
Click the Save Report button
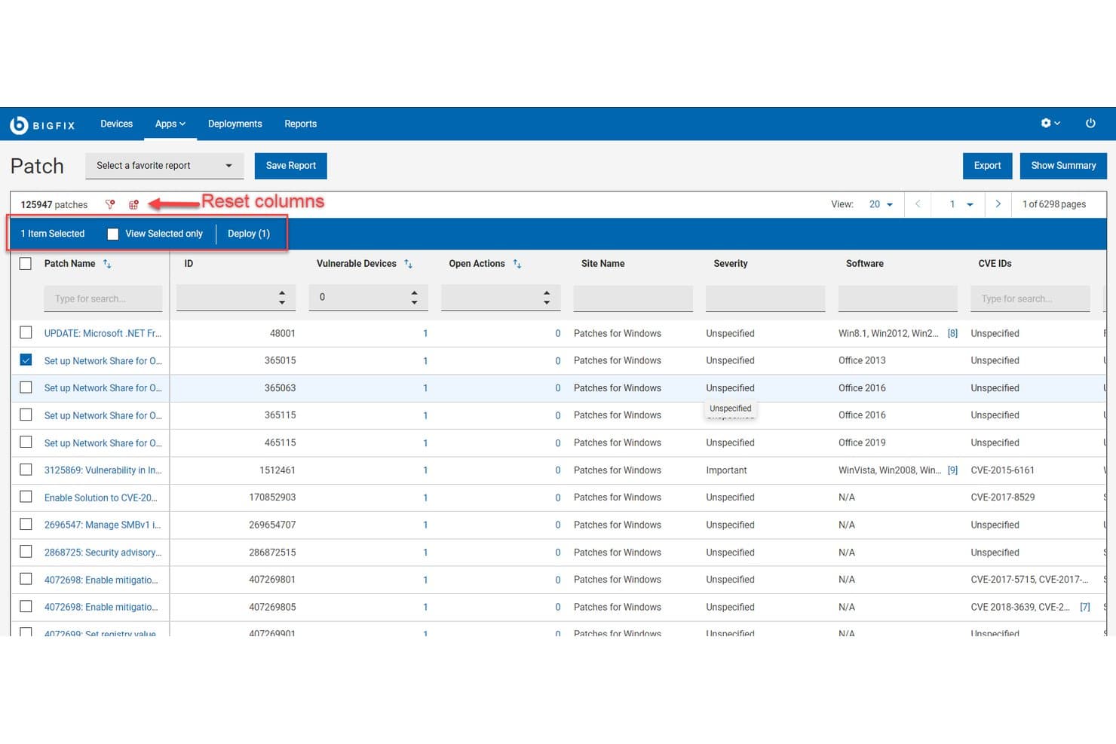tap(291, 166)
